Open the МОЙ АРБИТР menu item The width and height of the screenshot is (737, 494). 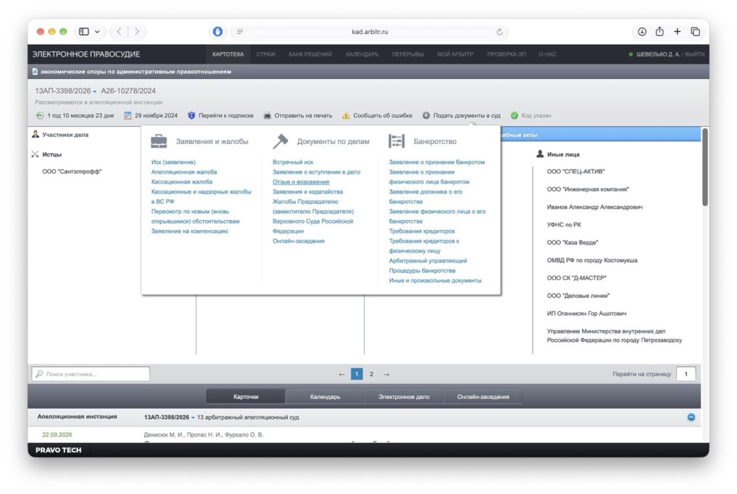tap(455, 54)
